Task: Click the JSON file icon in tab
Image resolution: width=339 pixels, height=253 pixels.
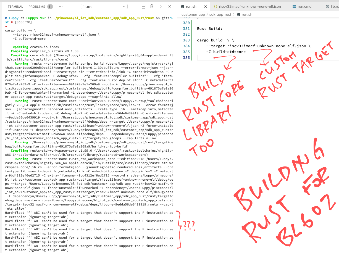Action: tap(216, 6)
